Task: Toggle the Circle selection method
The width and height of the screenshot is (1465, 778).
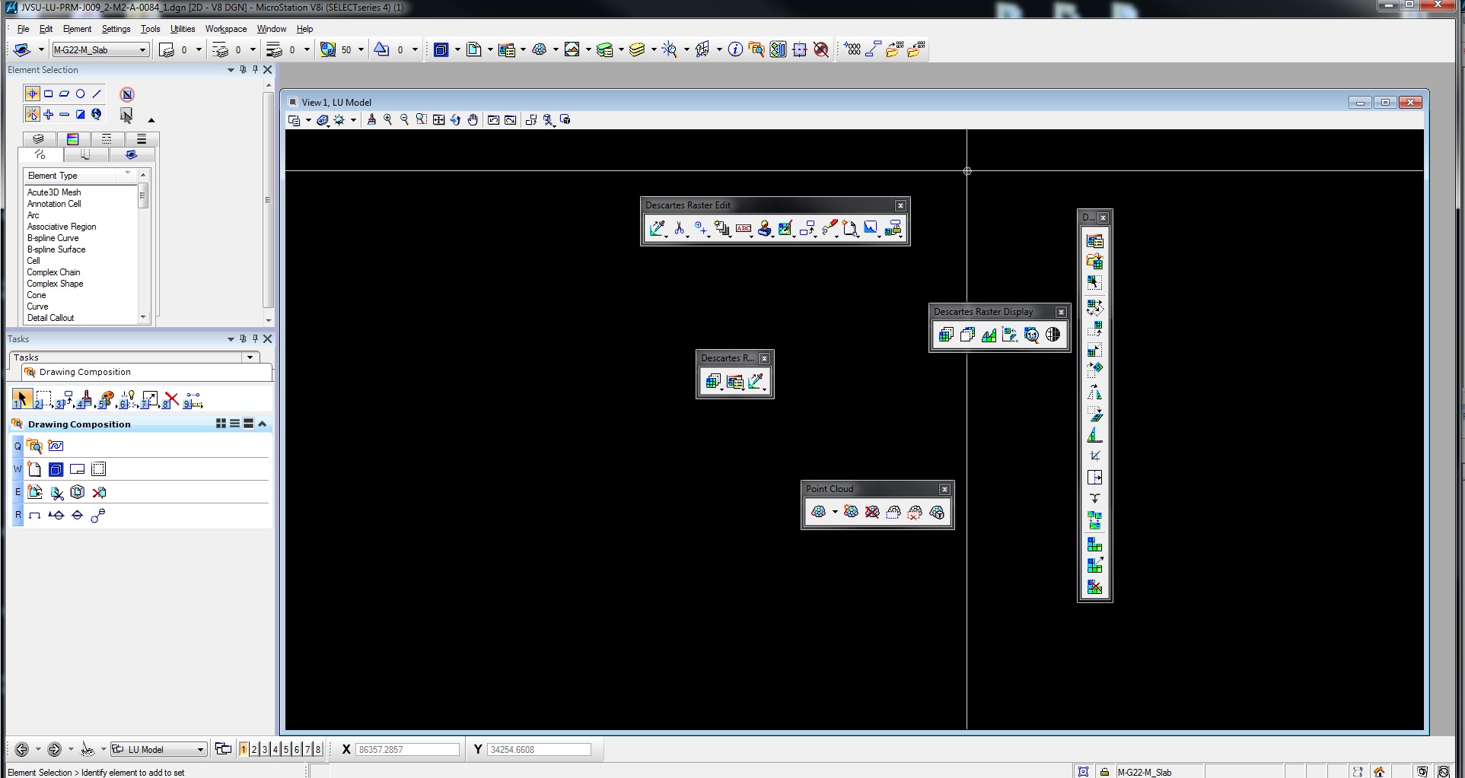Action: pyautogui.click(x=80, y=94)
